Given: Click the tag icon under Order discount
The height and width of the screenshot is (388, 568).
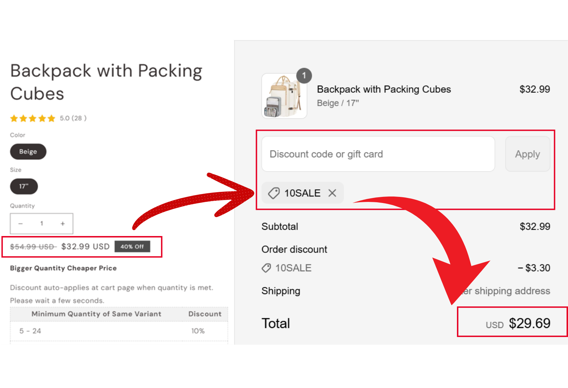Looking at the screenshot, I should click(x=266, y=268).
